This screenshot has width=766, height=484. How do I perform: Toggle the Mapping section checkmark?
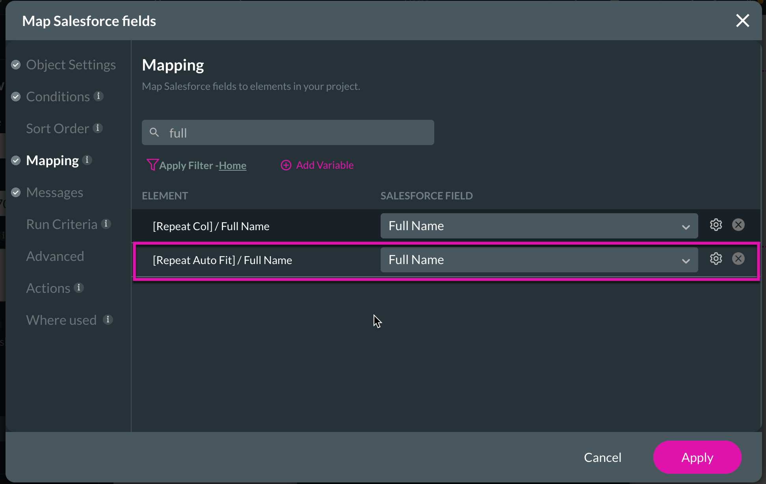coord(15,160)
